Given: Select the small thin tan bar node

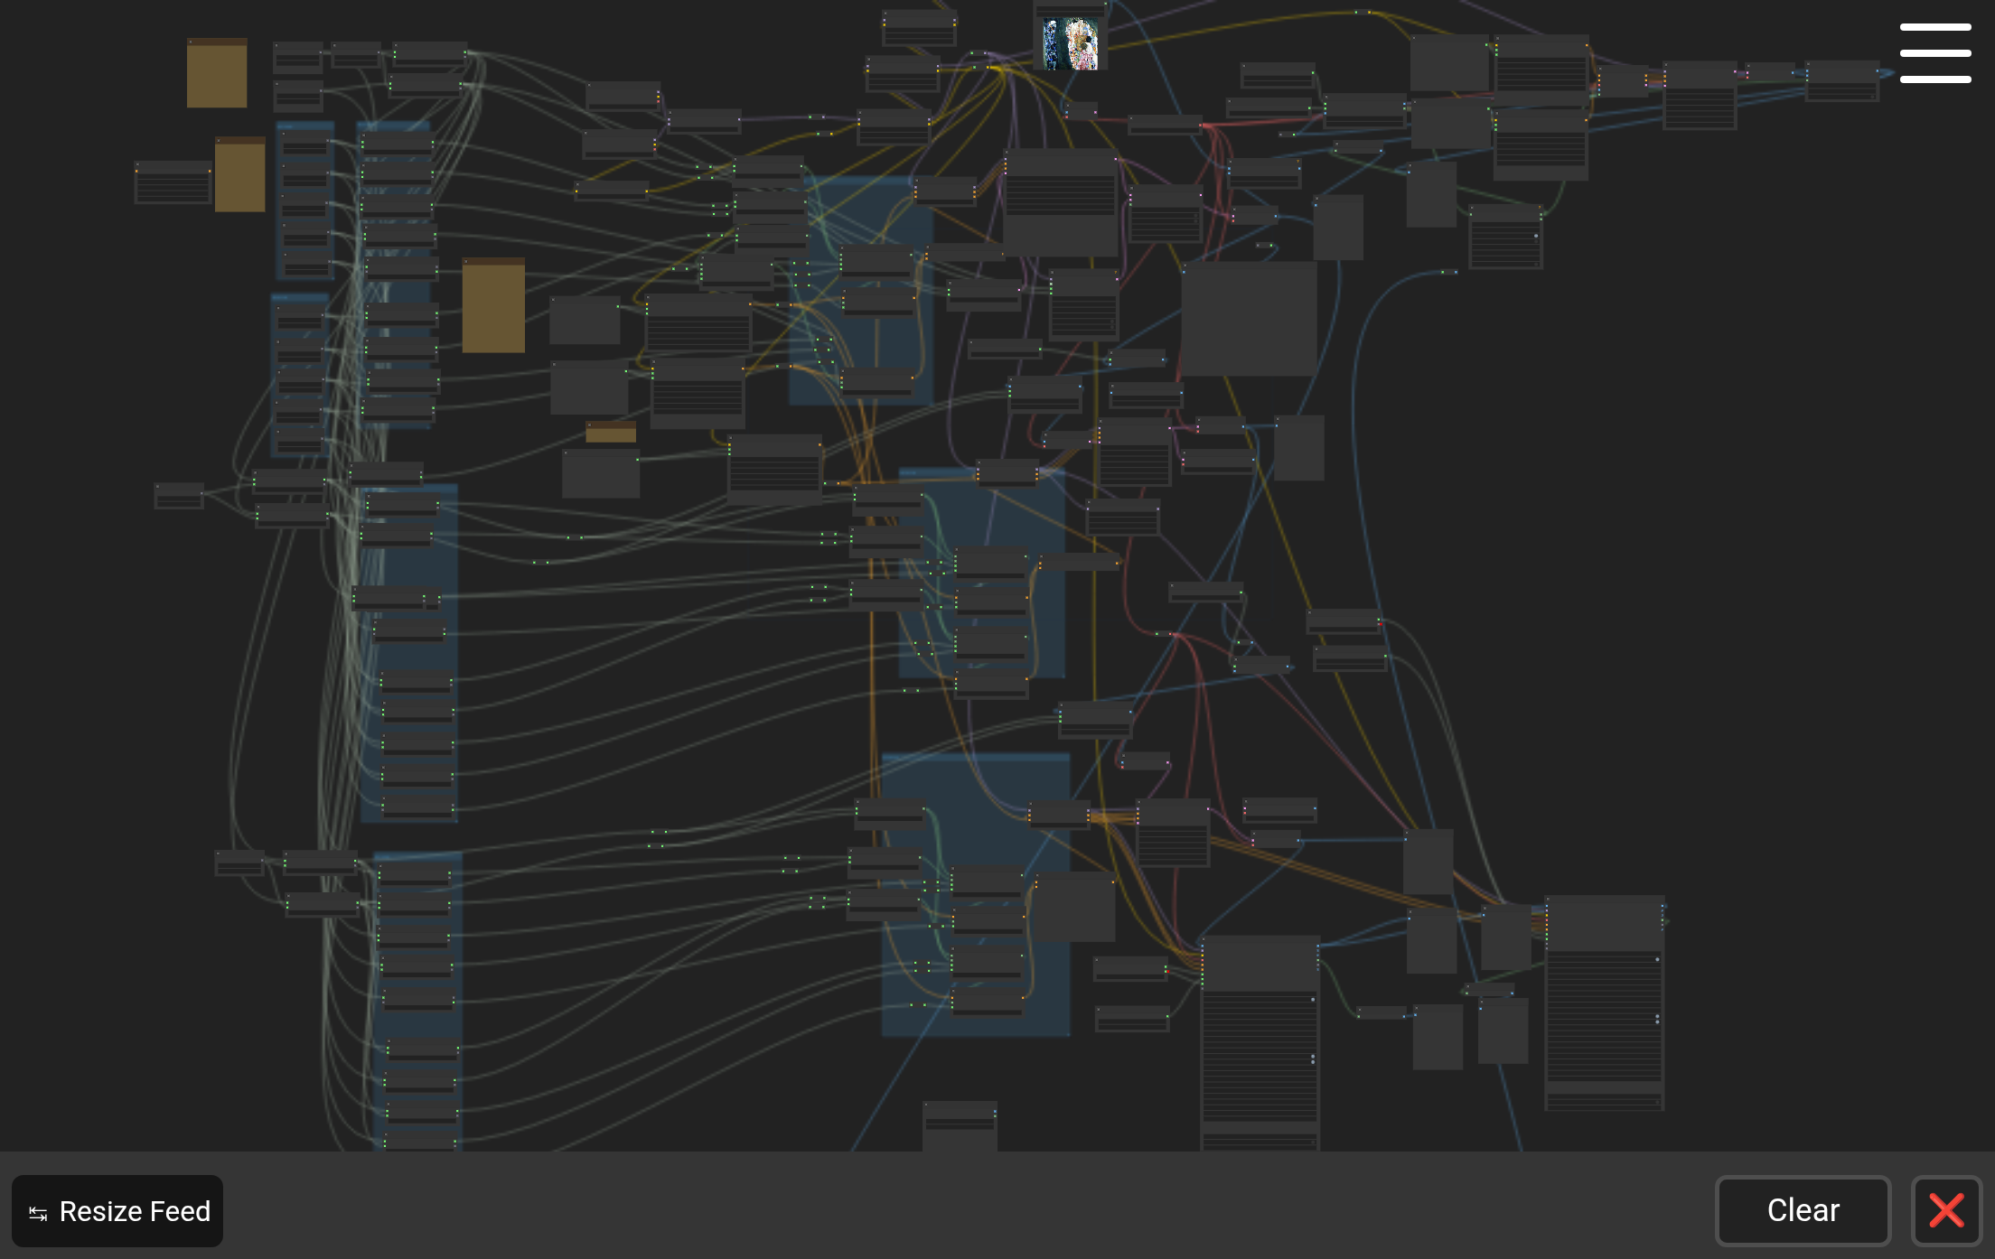Looking at the screenshot, I should pyautogui.click(x=611, y=433).
